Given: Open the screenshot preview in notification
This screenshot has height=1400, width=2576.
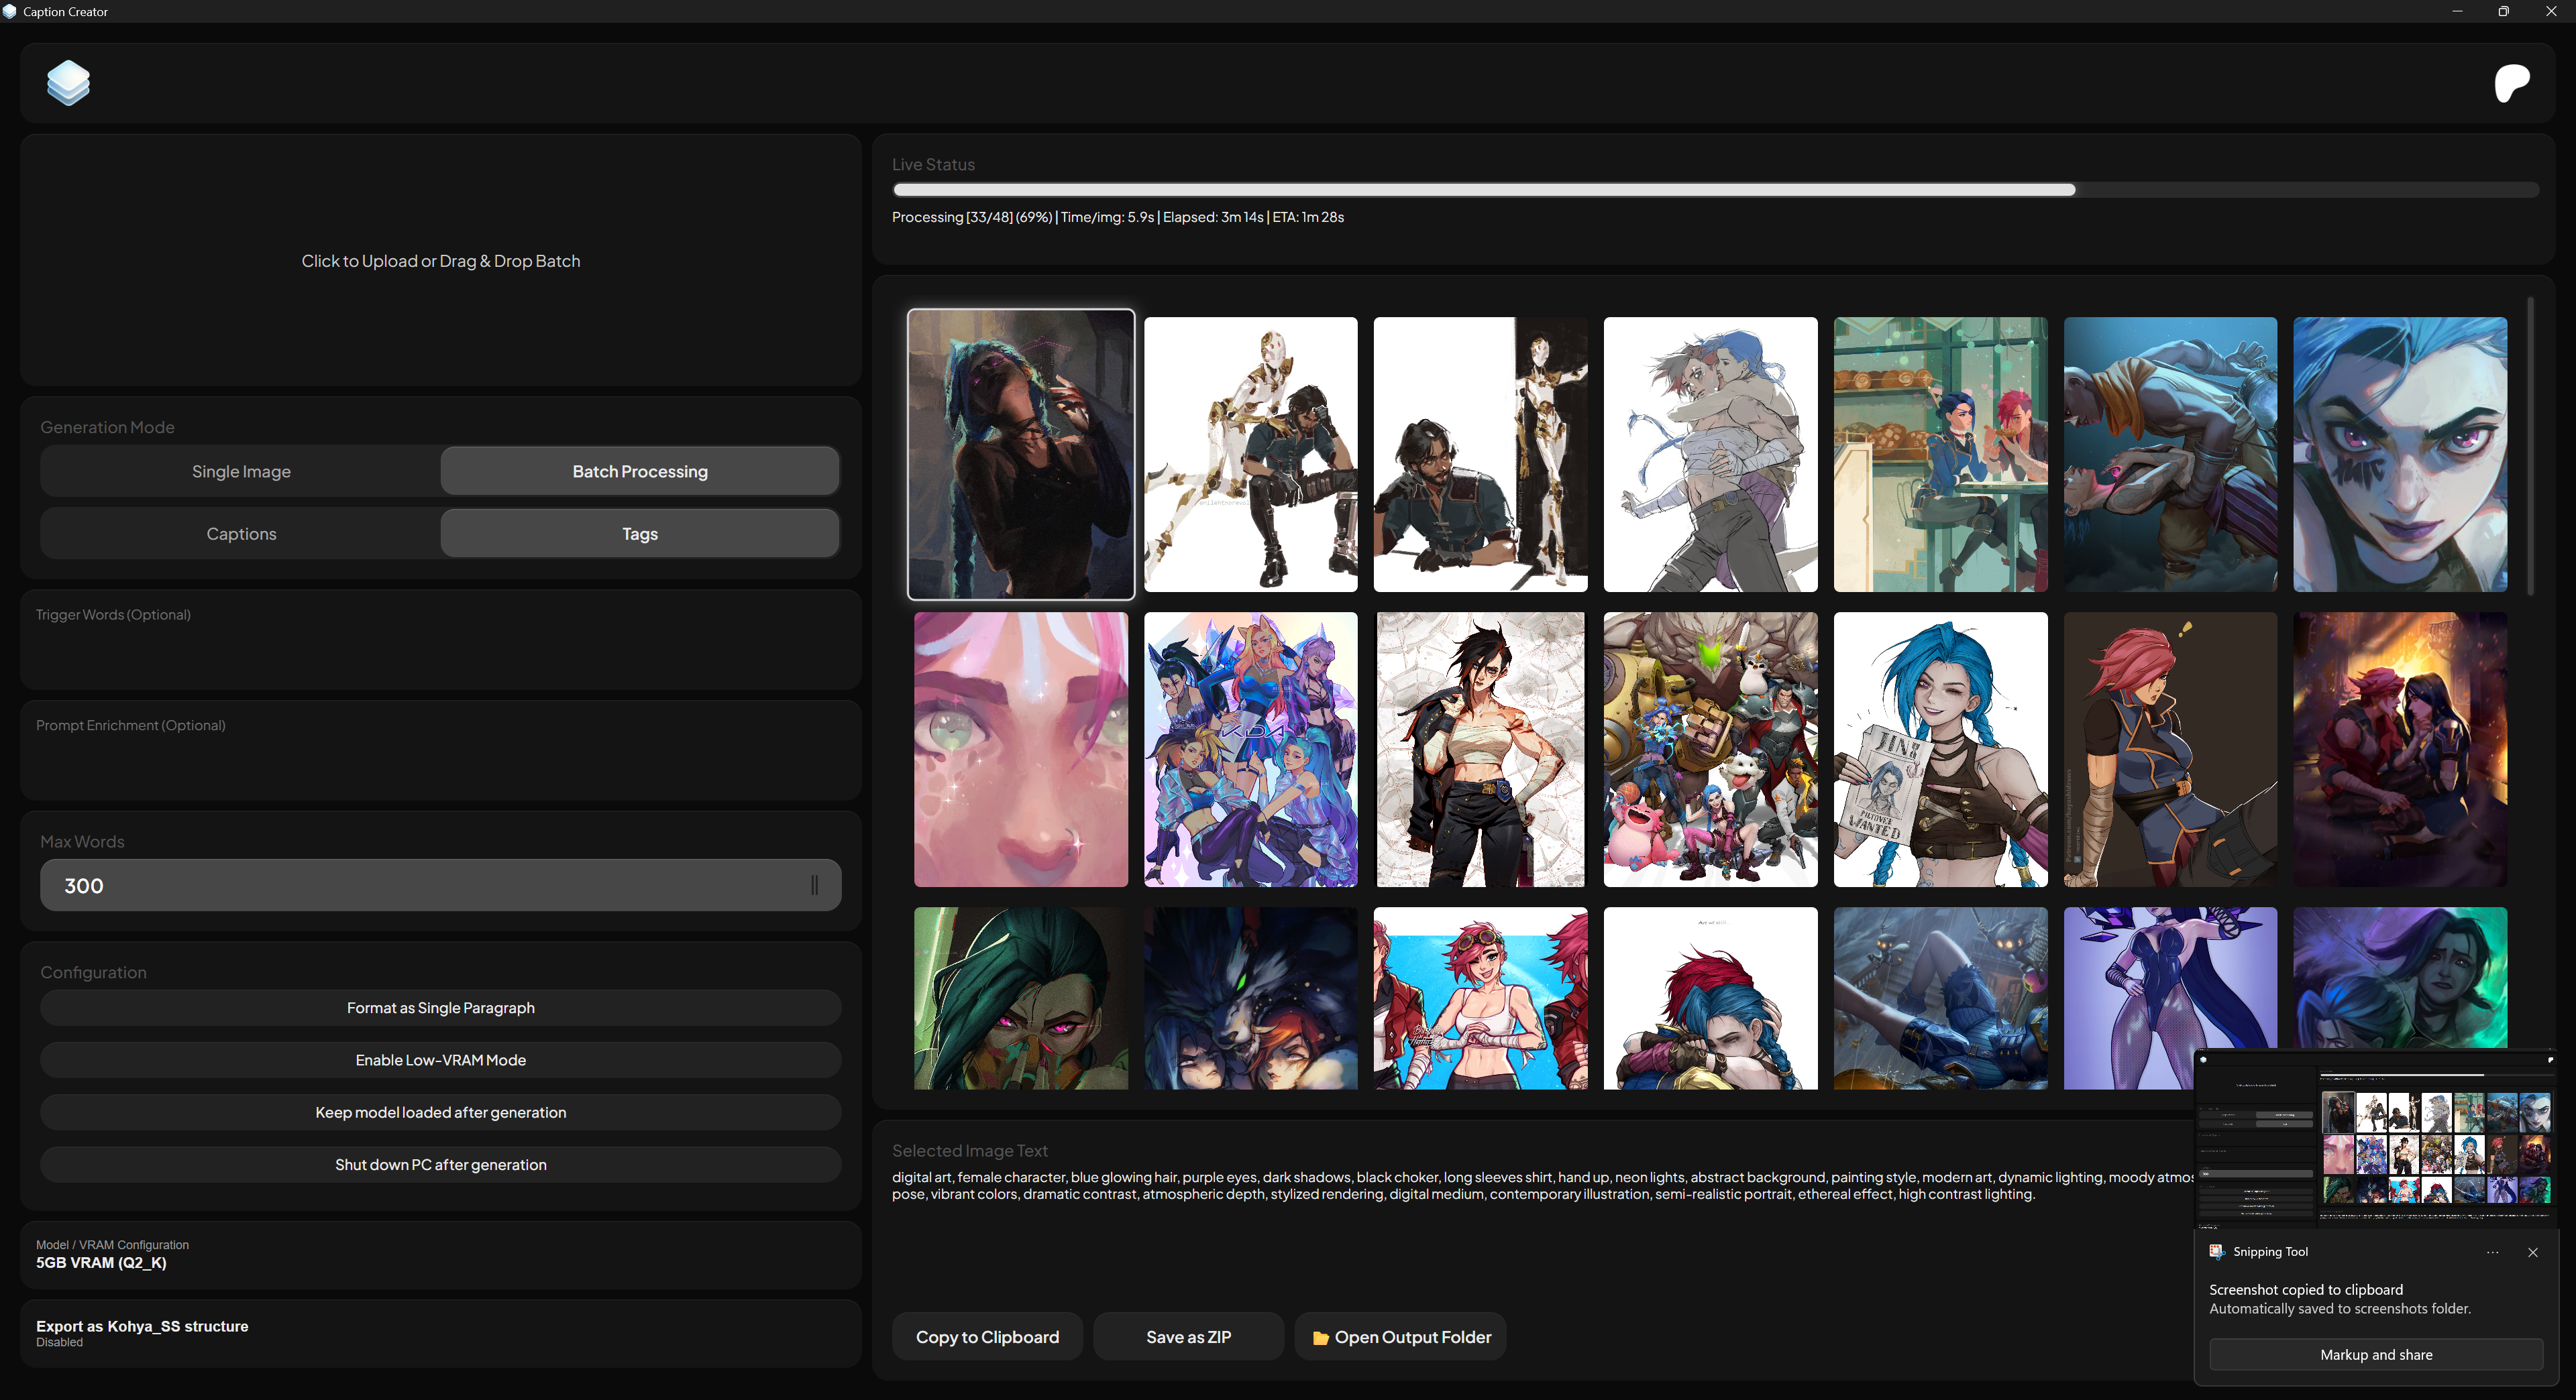Looking at the screenshot, I should coord(2375,1139).
